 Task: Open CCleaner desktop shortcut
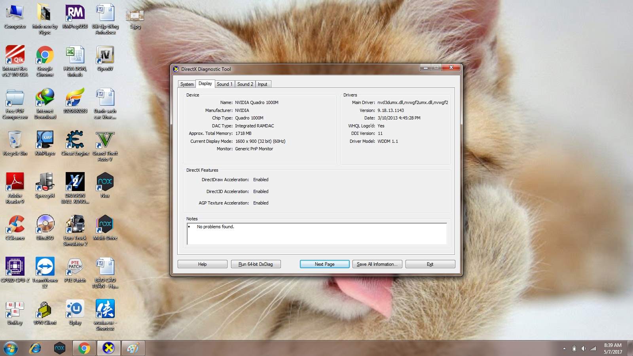pos(15,227)
